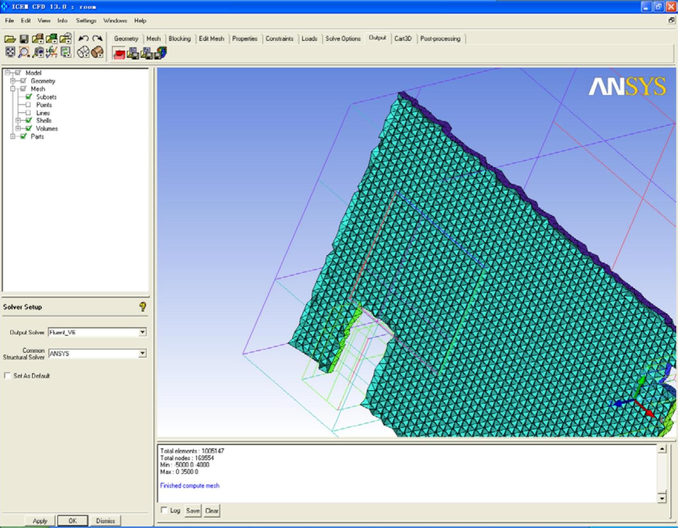Switch to the Blocking tab
This screenshot has height=528, width=678.
coord(180,39)
